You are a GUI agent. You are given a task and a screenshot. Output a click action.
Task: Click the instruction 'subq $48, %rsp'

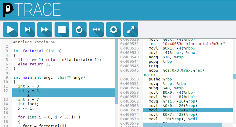[x=166, y=88]
